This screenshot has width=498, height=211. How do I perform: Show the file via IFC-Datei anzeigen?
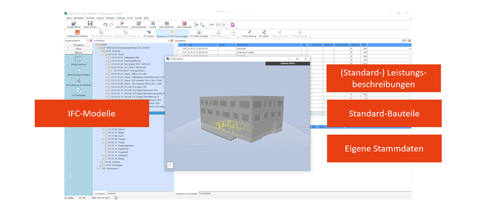tap(199, 34)
